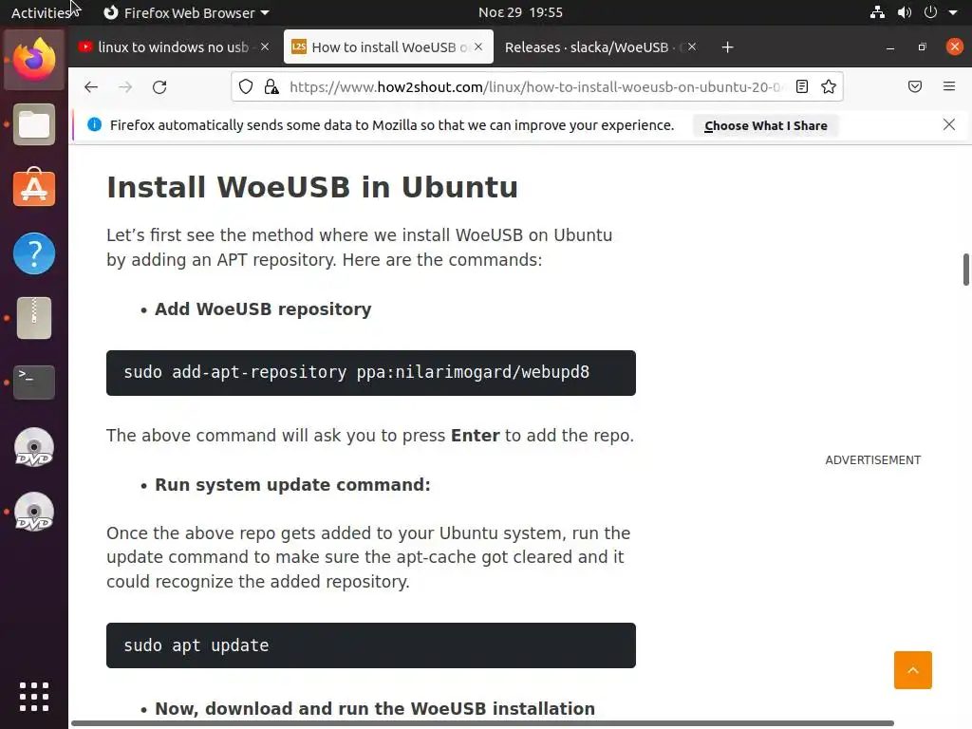Open the clock and calendar menu
The height and width of the screenshot is (729, 972).
point(521,12)
